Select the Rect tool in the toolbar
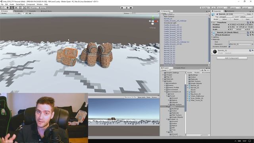Screen dimensions: 254x143 coord(20,8)
